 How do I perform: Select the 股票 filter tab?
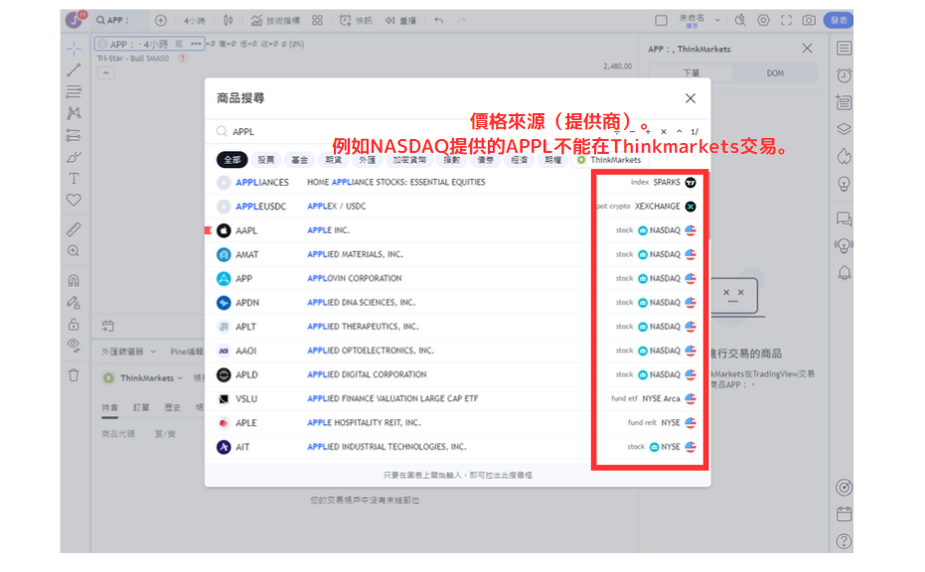pos(266,160)
